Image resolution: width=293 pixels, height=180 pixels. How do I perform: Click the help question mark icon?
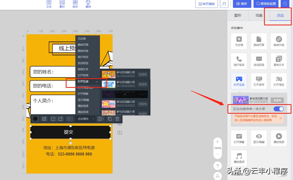pyautogui.click(x=217, y=165)
